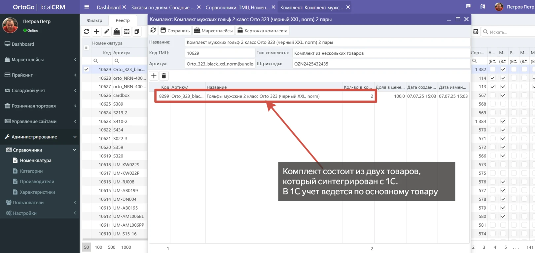Screen dimensions: 535x253
Task: Click the copy icon in list toolbar
Action: pos(137,32)
